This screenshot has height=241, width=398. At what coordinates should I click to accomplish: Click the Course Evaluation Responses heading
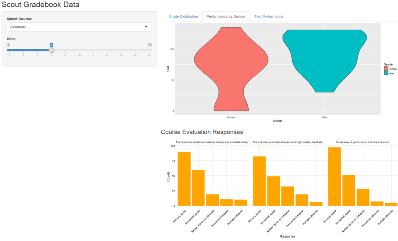click(x=202, y=132)
